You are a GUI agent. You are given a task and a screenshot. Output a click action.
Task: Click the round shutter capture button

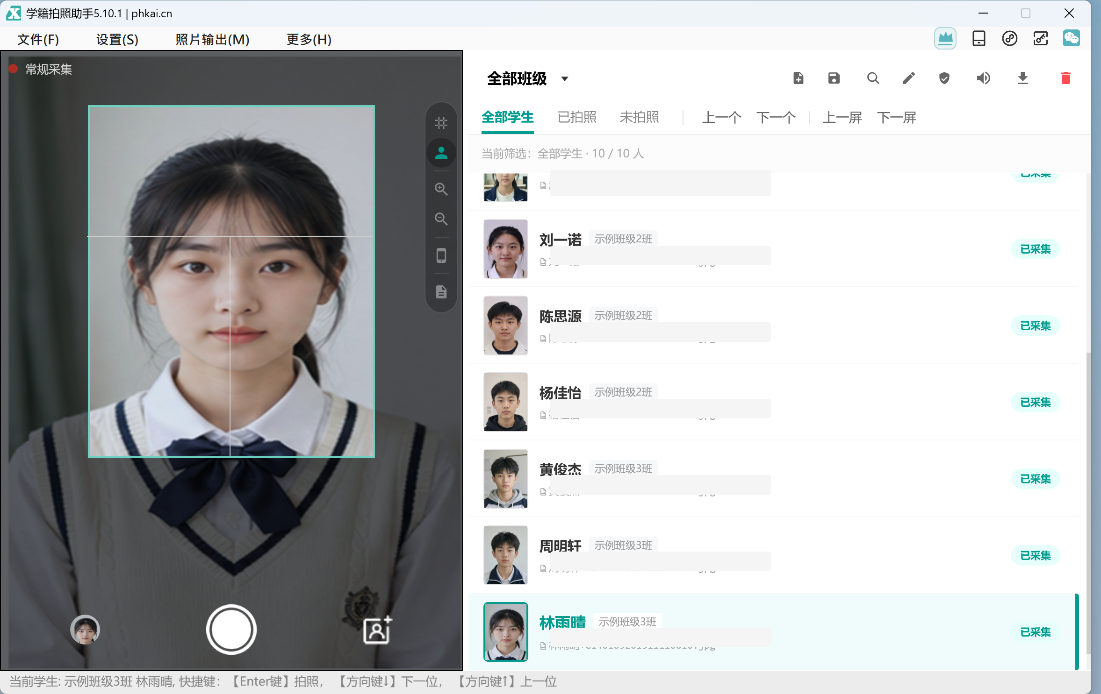pos(231,630)
